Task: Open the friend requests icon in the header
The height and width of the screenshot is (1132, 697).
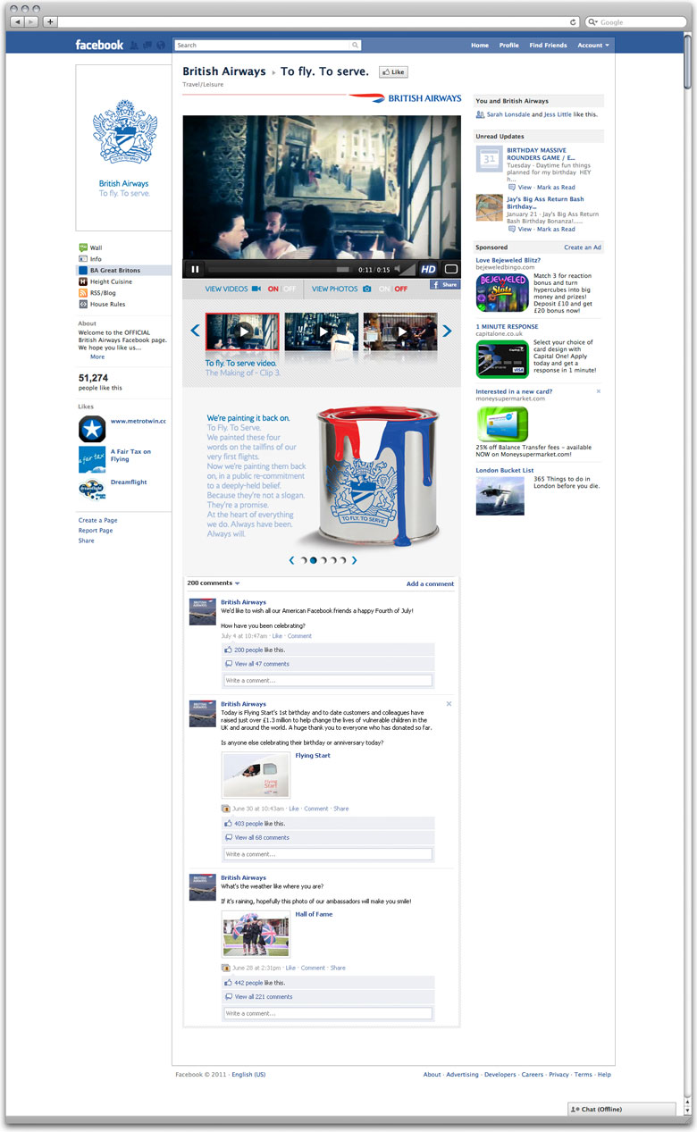Action: 134,45
